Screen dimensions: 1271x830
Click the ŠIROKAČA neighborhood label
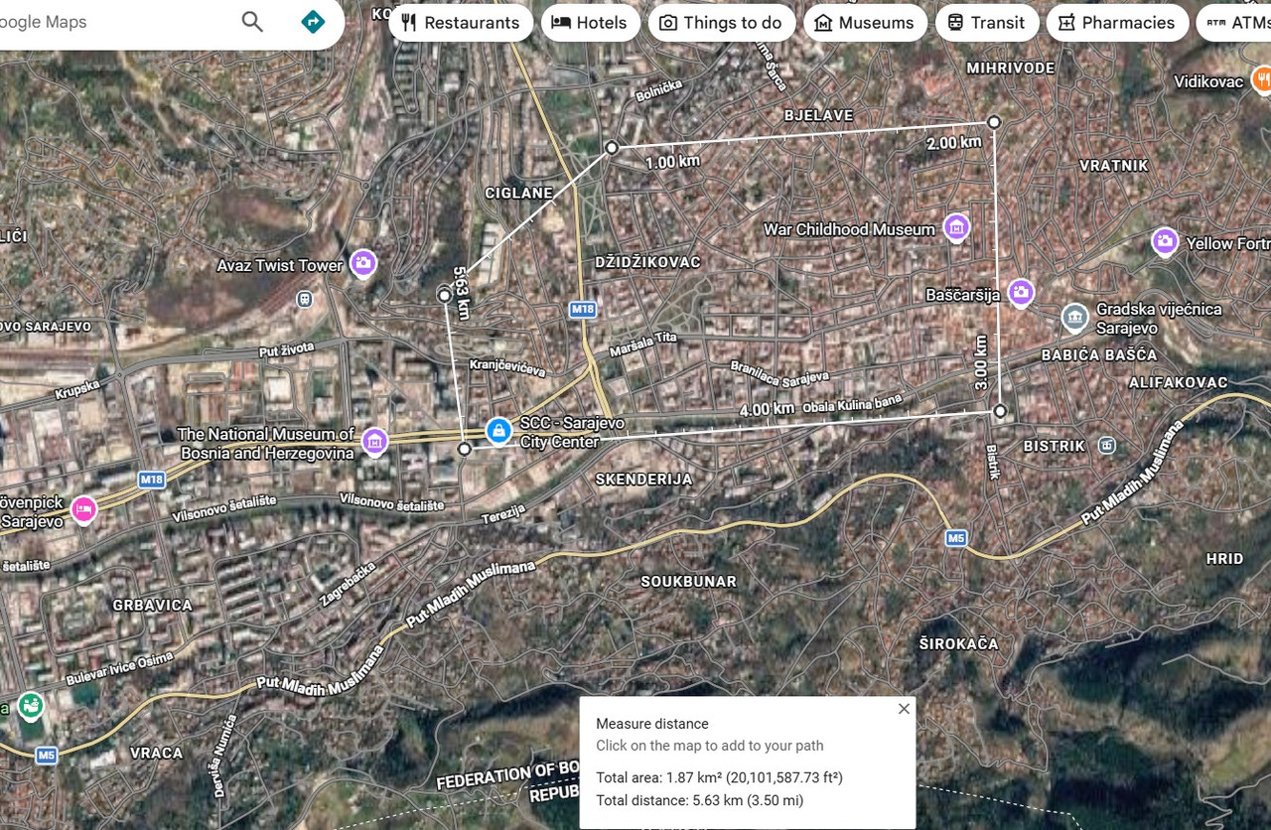(x=958, y=644)
